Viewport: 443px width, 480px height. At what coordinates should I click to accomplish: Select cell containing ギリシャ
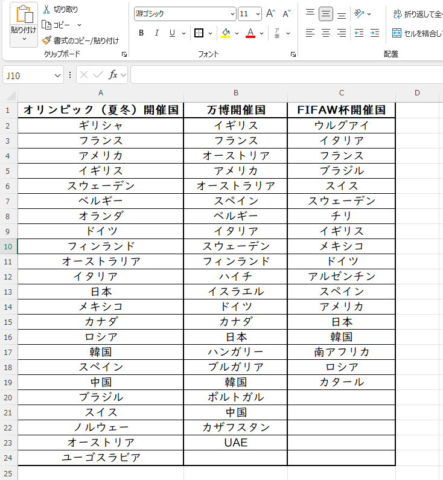click(101, 126)
